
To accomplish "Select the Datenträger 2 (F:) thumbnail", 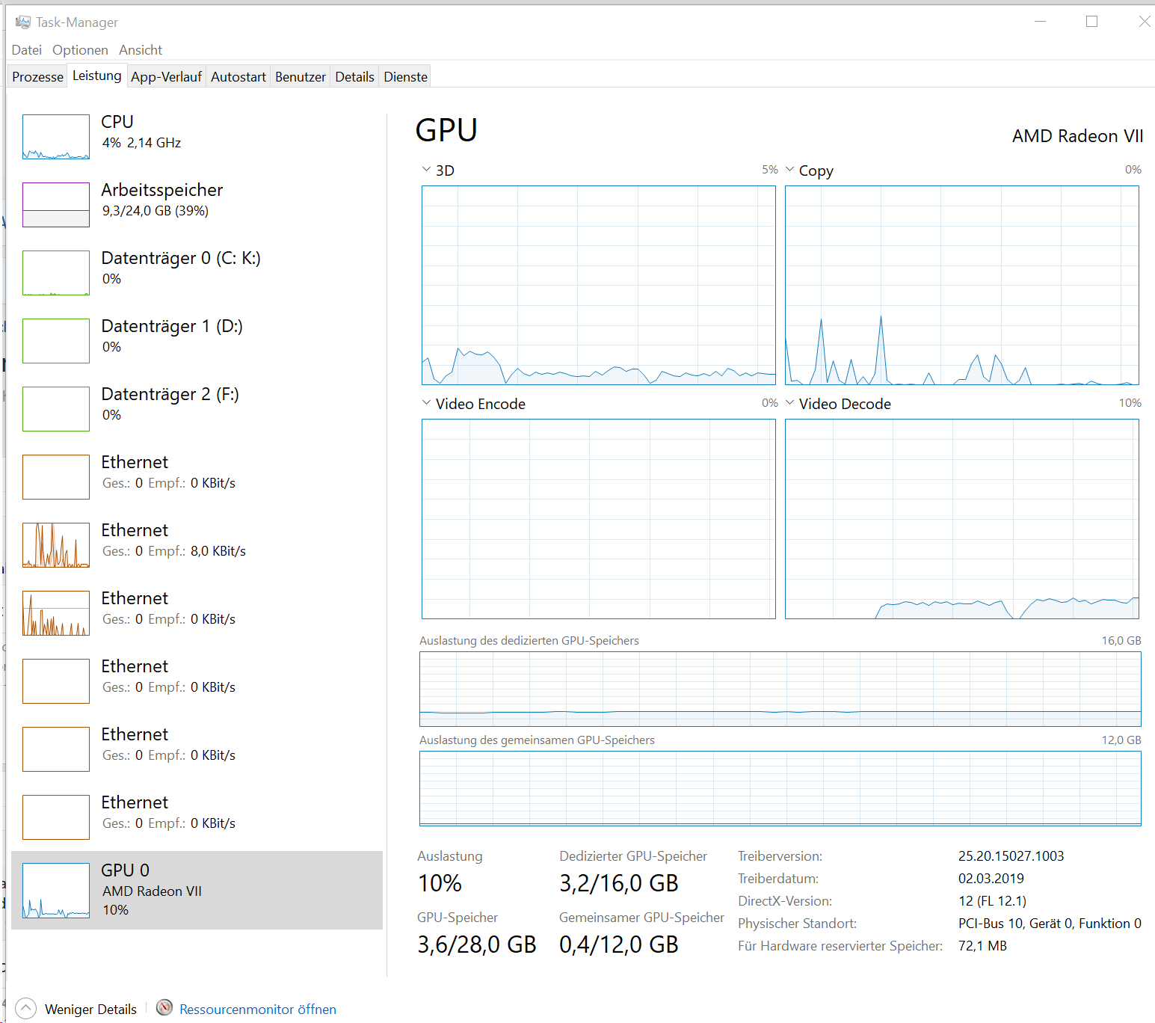I will (x=56, y=409).
